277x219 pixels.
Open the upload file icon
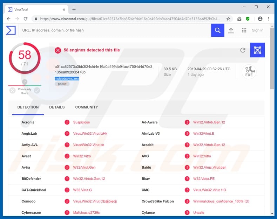(x=231, y=30)
